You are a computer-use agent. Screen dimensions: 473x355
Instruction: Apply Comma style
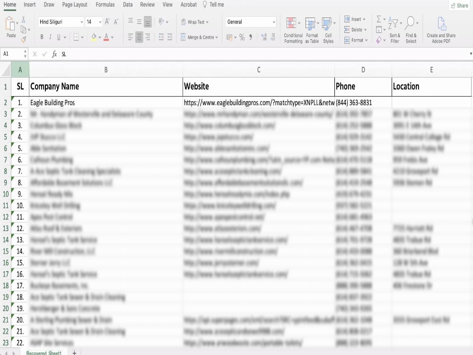[x=251, y=37]
